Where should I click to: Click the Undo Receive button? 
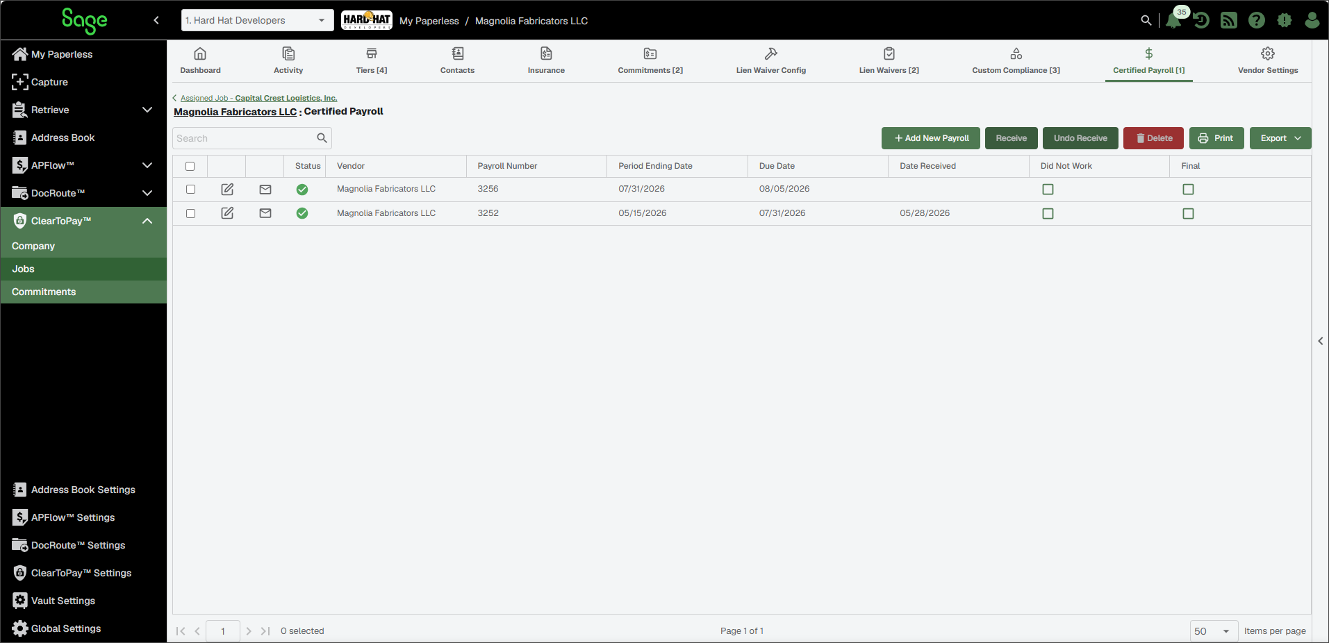point(1080,138)
